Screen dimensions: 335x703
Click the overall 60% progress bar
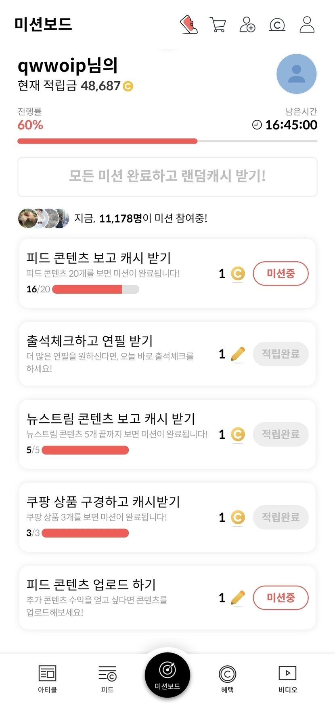(x=167, y=141)
